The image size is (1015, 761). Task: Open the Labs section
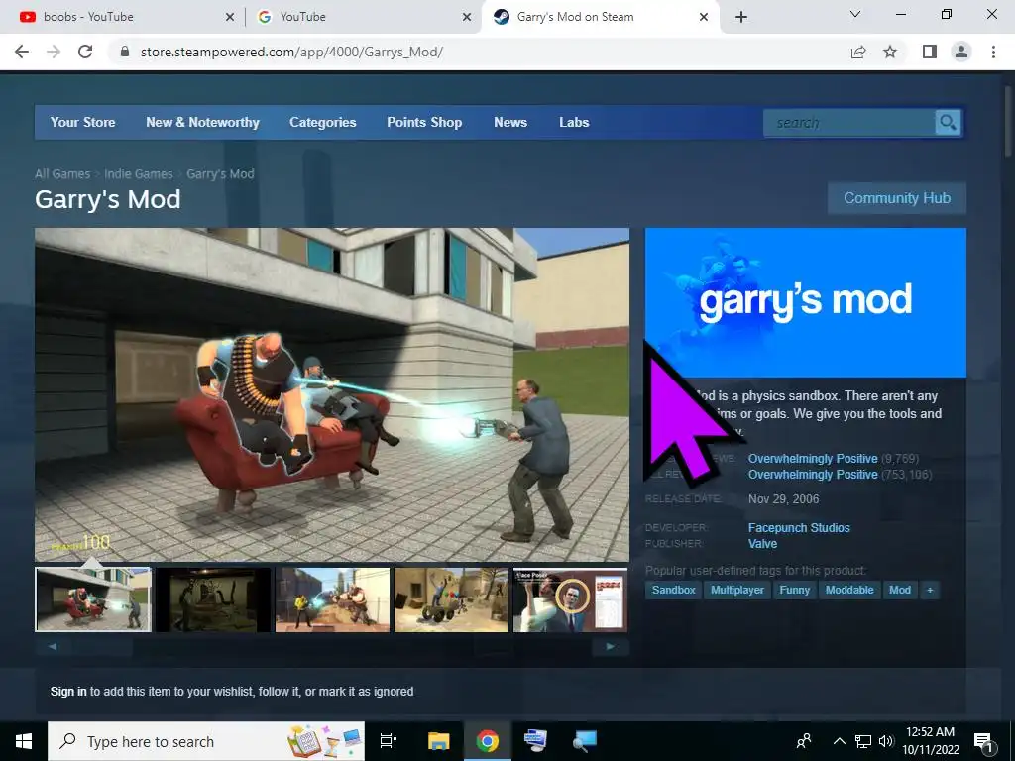(574, 122)
